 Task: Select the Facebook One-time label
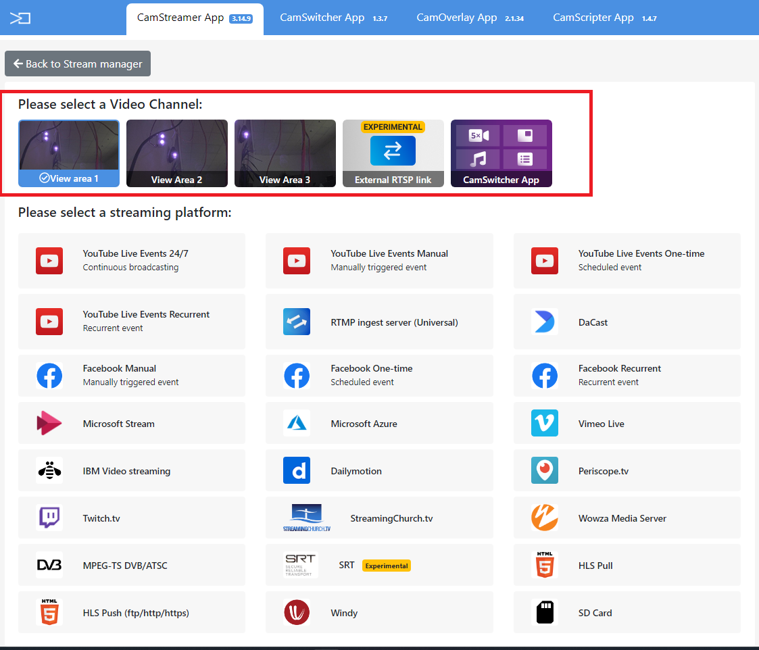[x=372, y=368]
